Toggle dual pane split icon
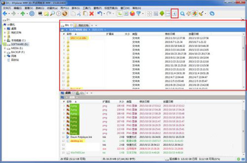 tap(168, 14)
